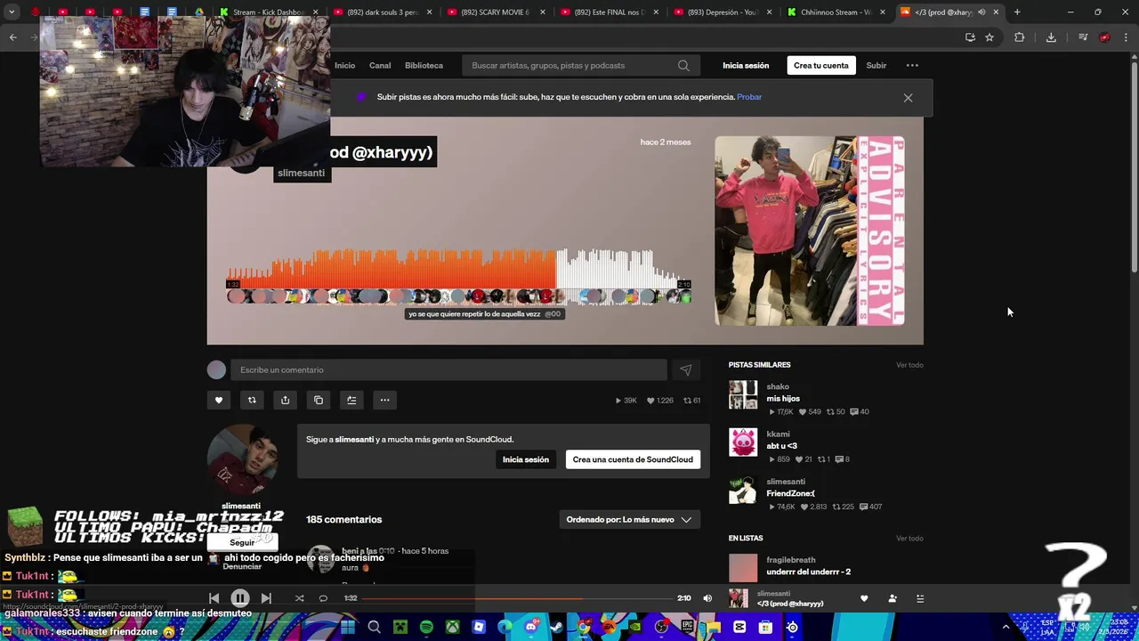The height and width of the screenshot is (641, 1139).
Task: Click Ver todo for En listas
Action: point(909,539)
